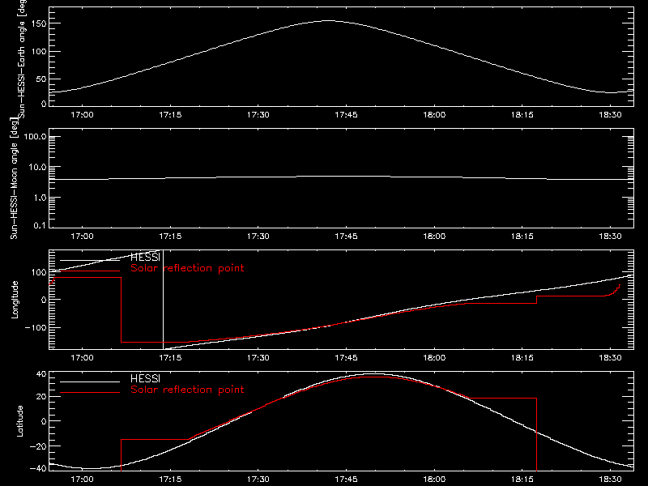Image resolution: width=648 pixels, height=486 pixels.
Task: Click the 18:00 label under the Earth angle plot
Action: [434, 115]
